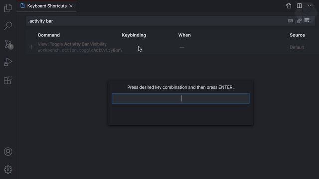Screen dimensions: 319x179
Task: Click the Open Keyboard Shortcuts JSON icon
Action: [288, 6]
